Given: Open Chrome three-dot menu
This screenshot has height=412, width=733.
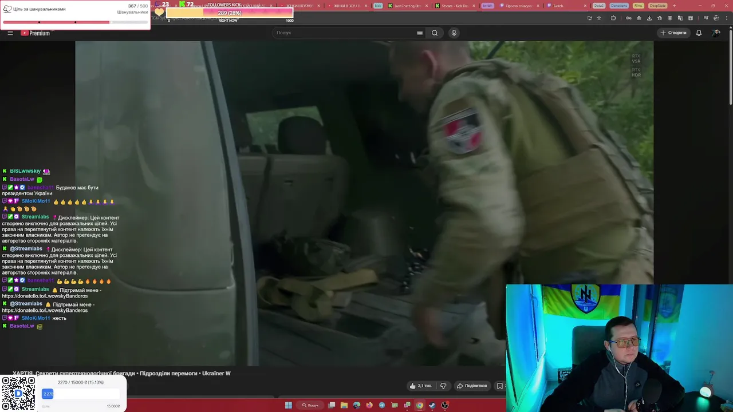Looking at the screenshot, I should 727,18.
